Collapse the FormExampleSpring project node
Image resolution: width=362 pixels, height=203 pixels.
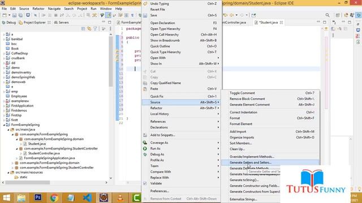coord(4,125)
